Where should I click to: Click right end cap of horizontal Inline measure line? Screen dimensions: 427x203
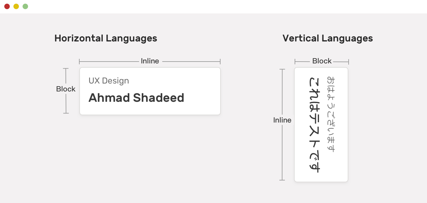click(220, 62)
